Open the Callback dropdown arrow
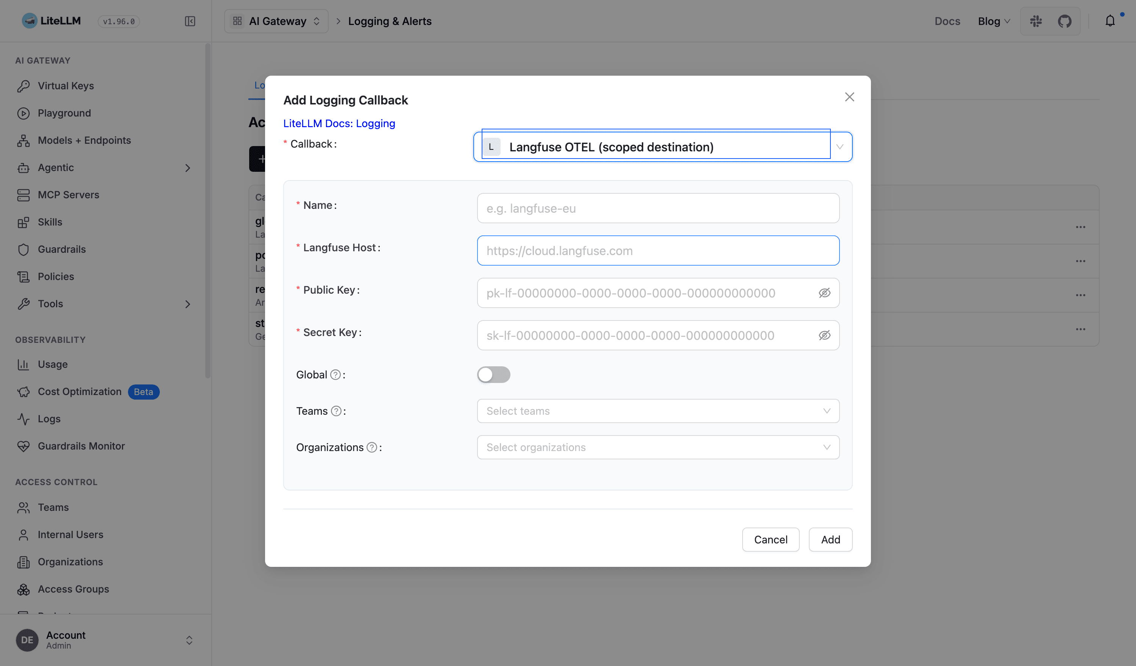Image resolution: width=1136 pixels, height=666 pixels. coord(840,147)
